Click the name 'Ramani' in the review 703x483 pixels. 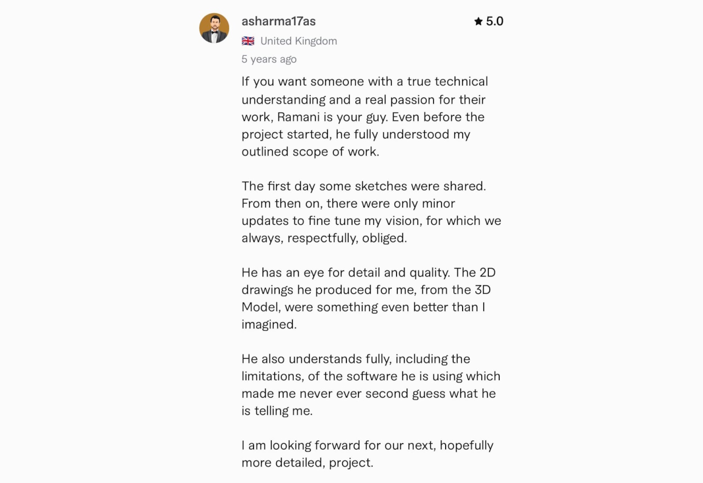click(x=298, y=117)
